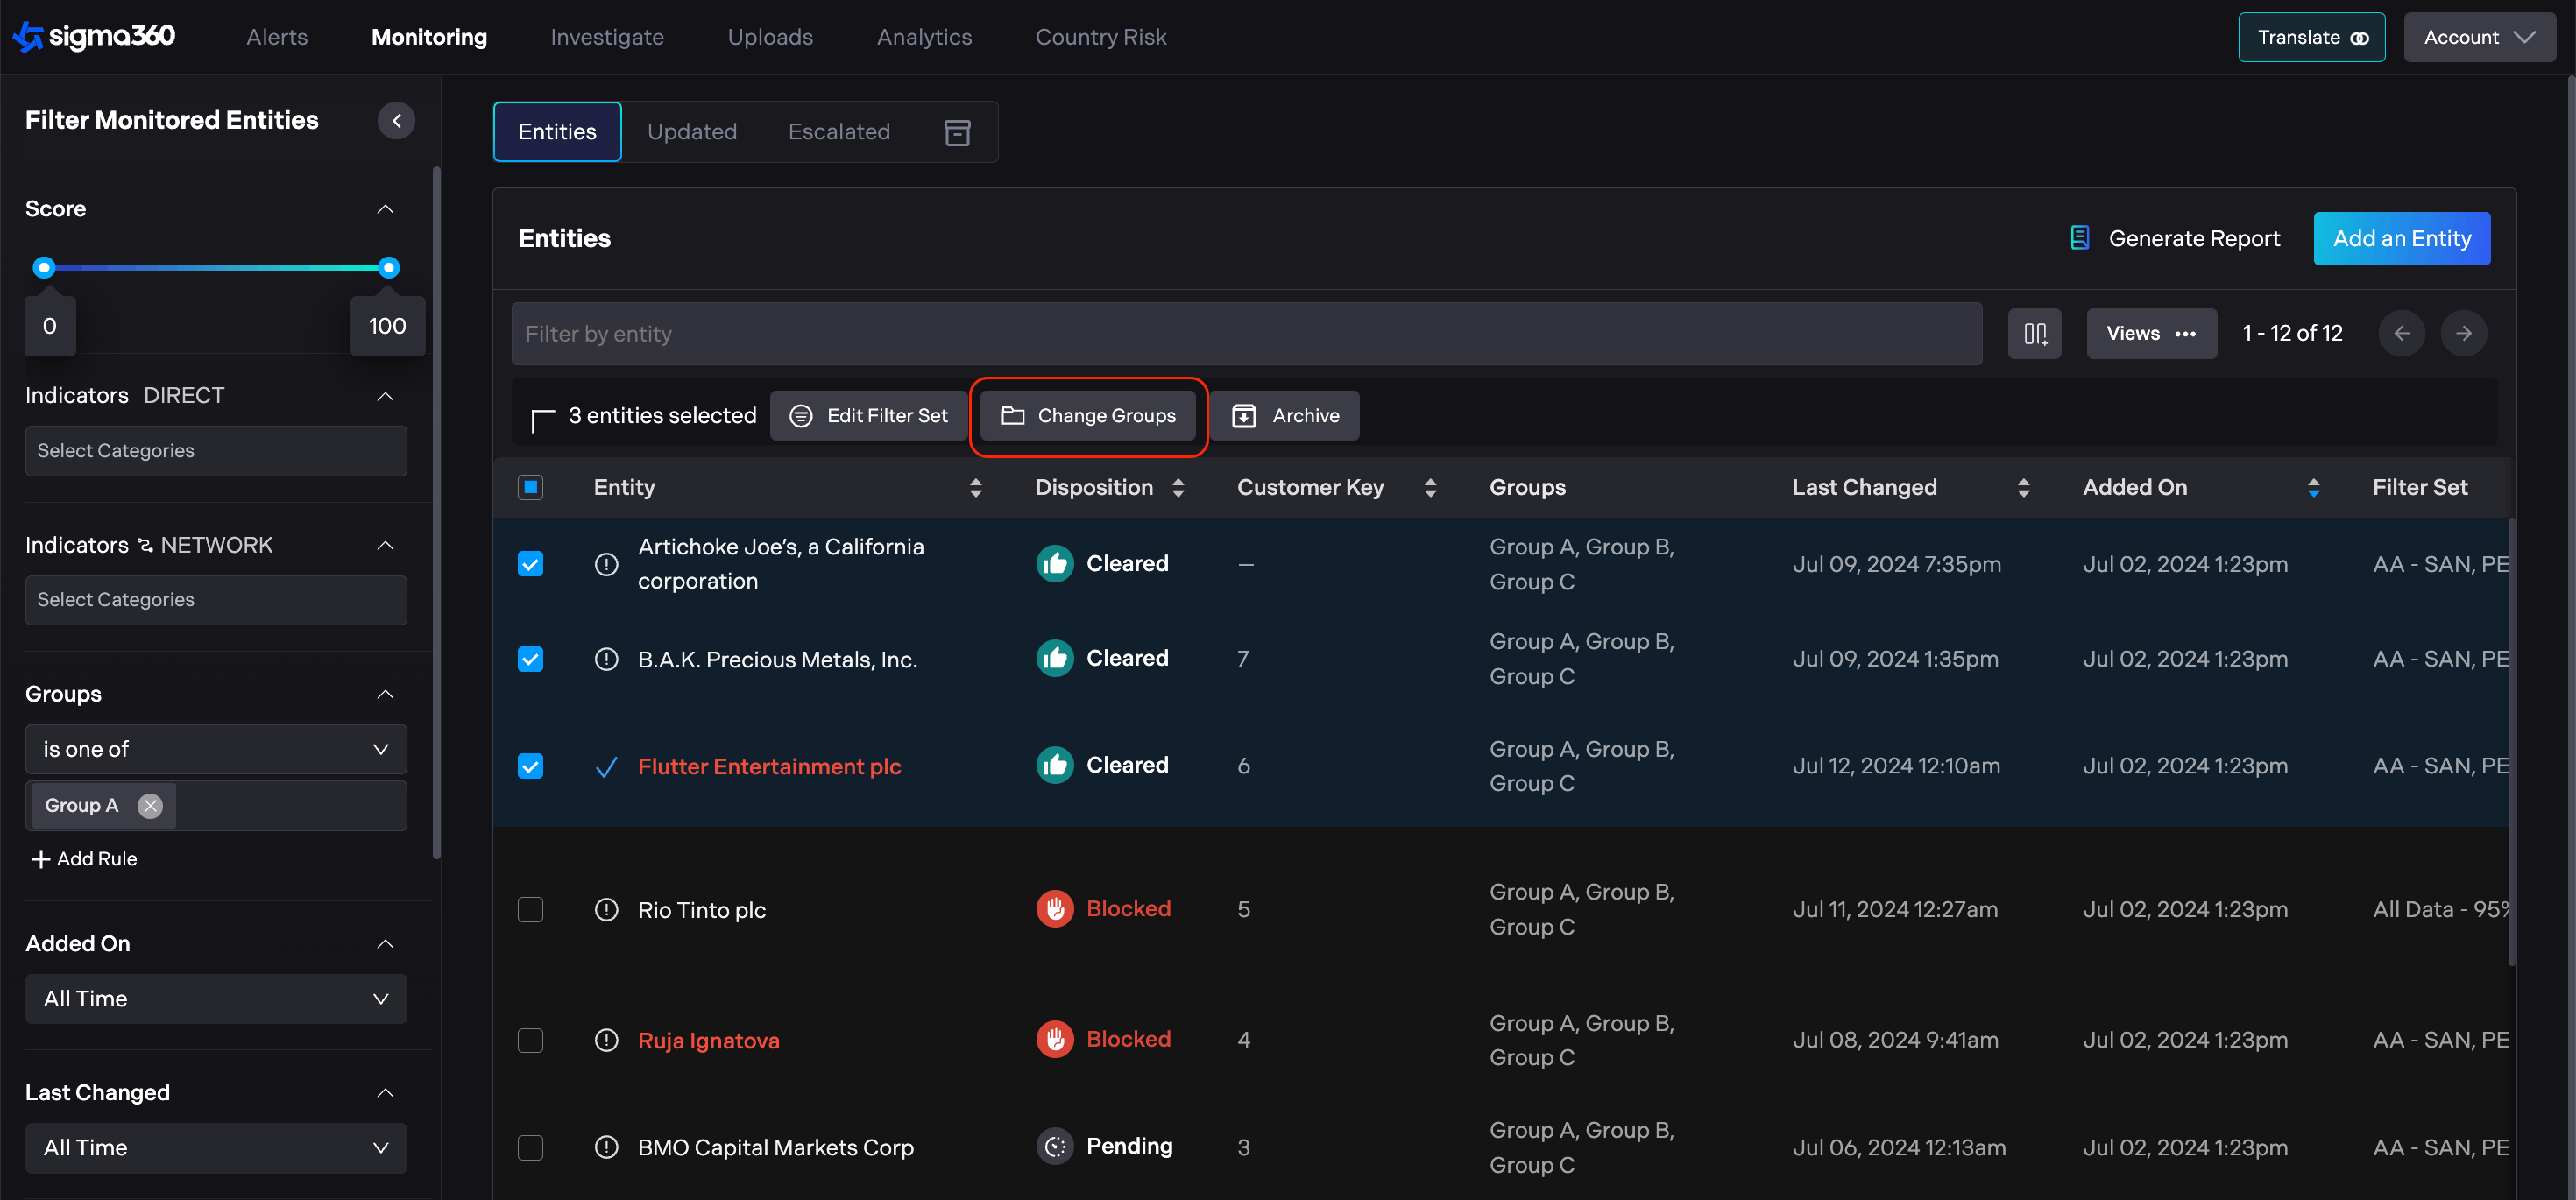The width and height of the screenshot is (2576, 1200).
Task: Click alert icon beside Rio Tinto plc
Action: click(x=606, y=909)
